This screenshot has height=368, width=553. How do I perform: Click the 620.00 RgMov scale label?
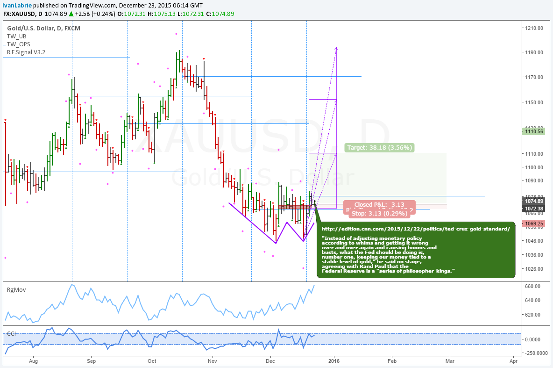click(x=532, y=315)
